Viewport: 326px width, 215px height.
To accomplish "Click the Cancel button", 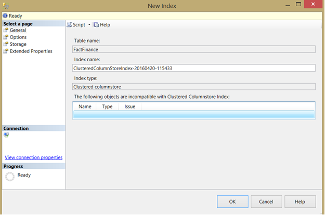I will (266, 201).
